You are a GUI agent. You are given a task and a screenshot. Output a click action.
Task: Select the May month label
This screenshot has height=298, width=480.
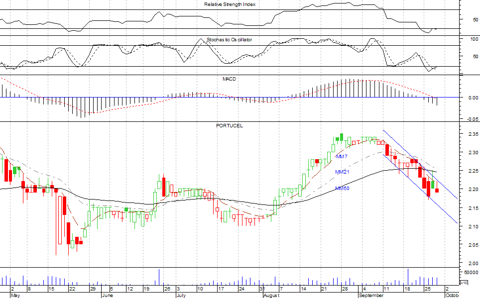pyautogui.click(x=15, y=295)
